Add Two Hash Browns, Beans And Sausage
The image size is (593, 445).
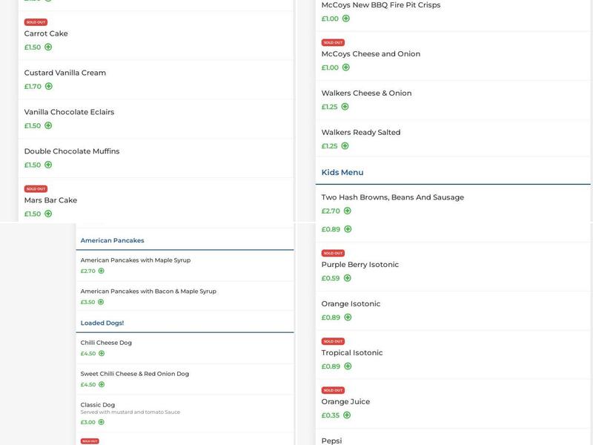click(347, 211)
